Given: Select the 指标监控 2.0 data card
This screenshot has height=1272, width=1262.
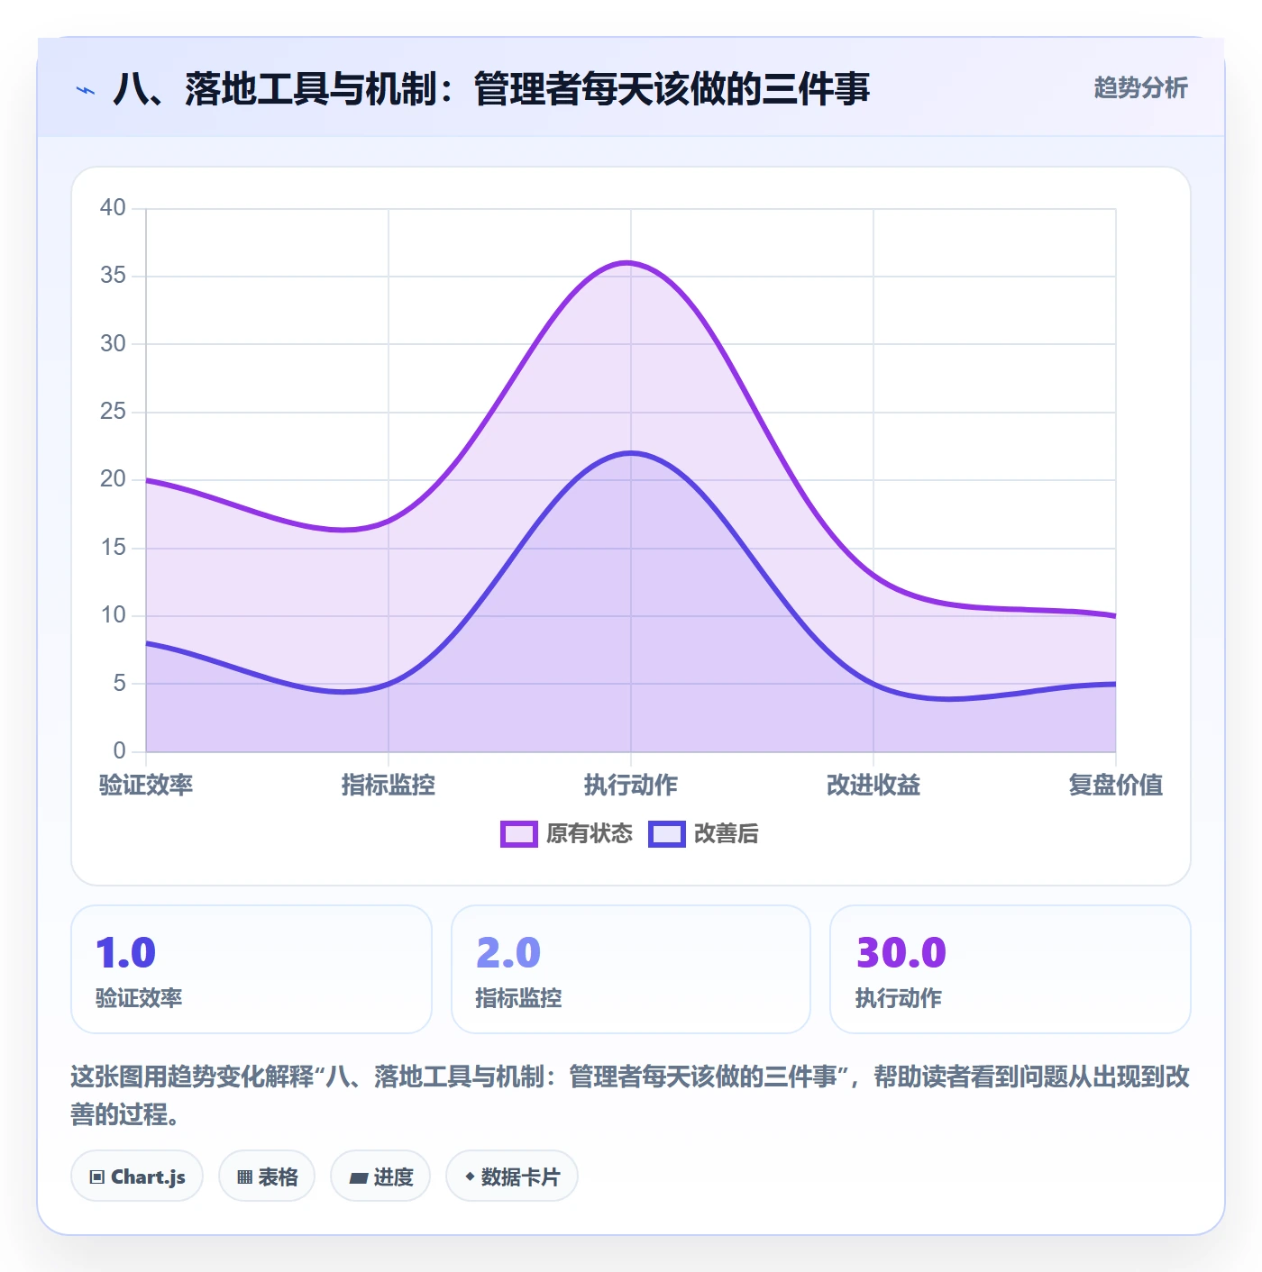Looking at the screenshot, I should click(631, 969).
